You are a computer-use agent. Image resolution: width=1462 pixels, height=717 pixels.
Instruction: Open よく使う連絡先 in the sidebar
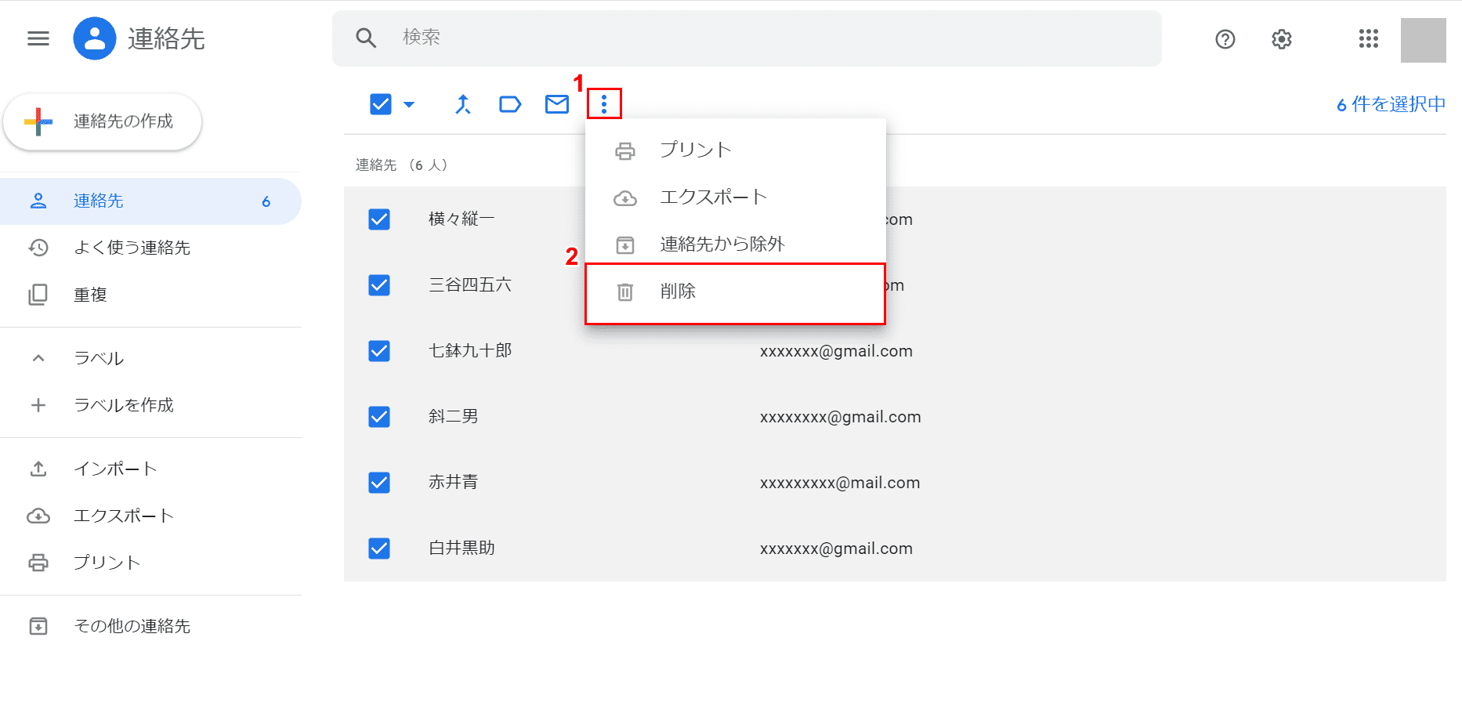pos(150,248)
